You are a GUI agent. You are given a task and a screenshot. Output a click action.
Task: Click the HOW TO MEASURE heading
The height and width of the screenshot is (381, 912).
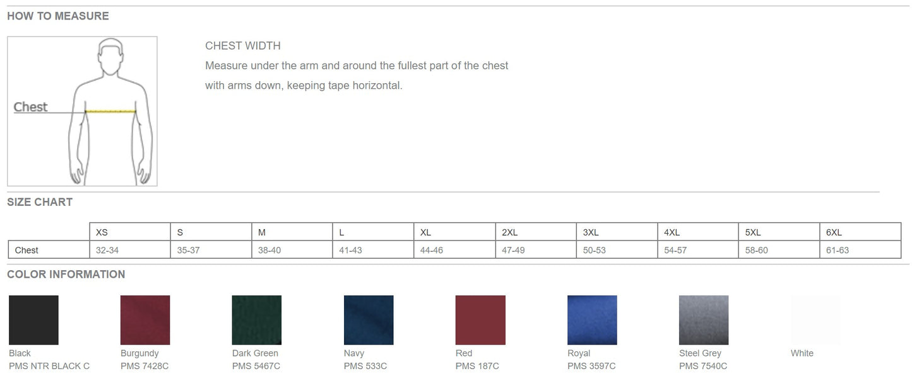[x=58, y=16]
